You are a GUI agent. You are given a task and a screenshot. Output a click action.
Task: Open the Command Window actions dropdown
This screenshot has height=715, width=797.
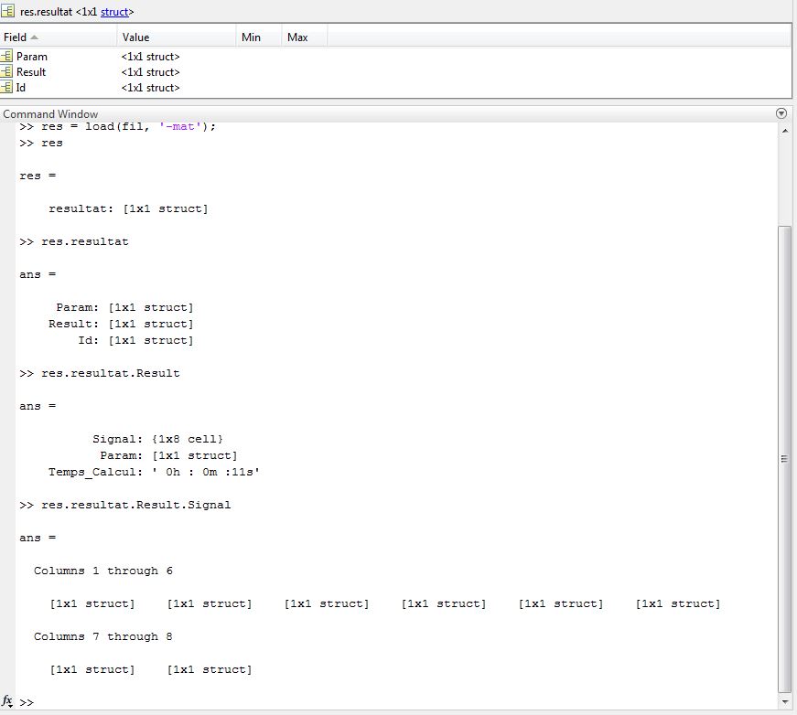point(781,113)
